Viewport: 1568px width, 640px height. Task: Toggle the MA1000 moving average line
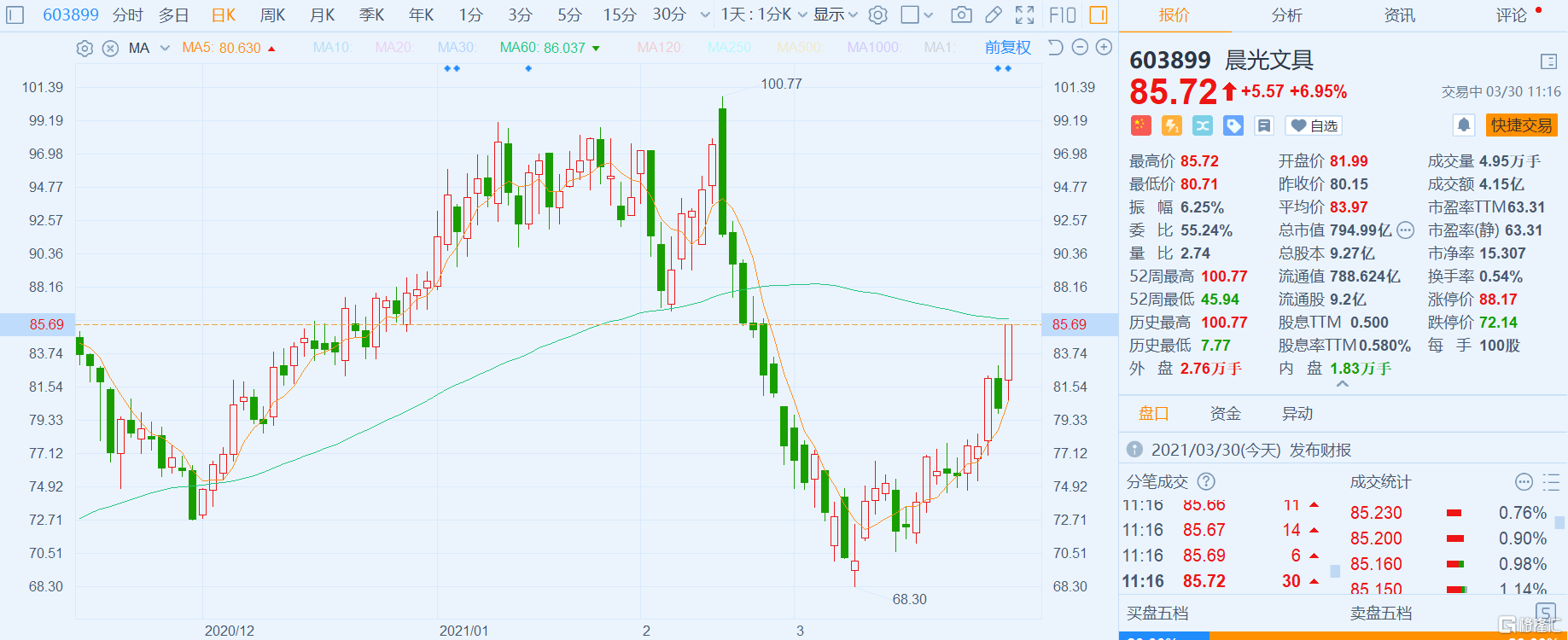[873, 48]
